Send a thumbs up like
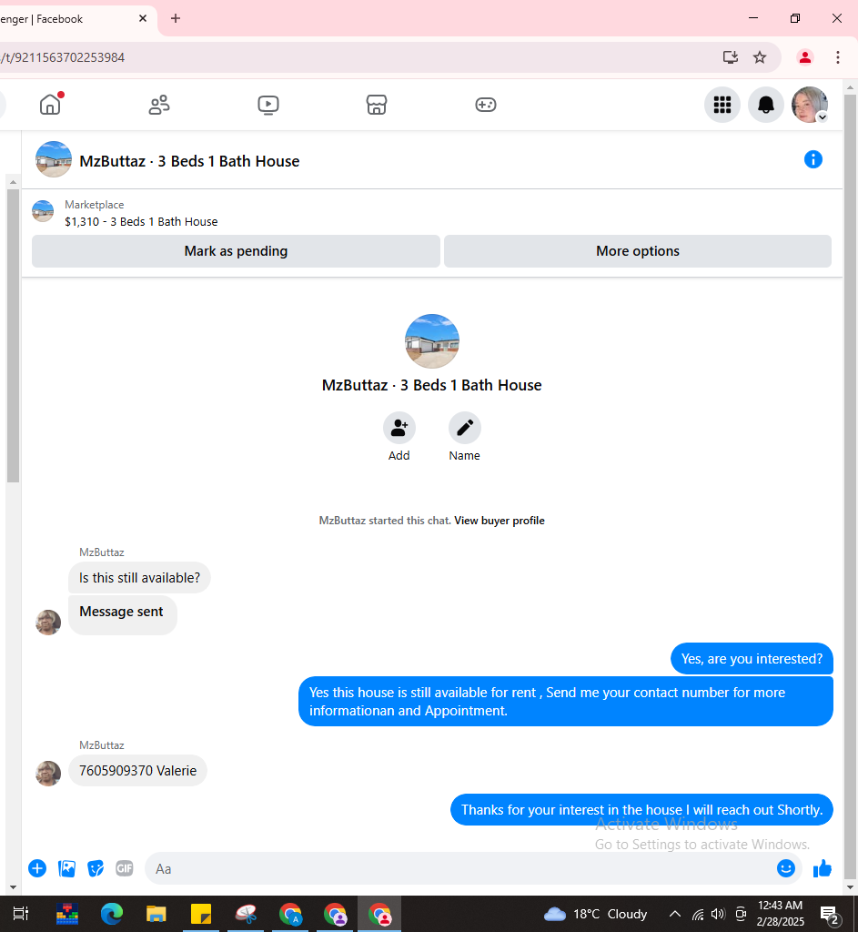 coord(823,868)
